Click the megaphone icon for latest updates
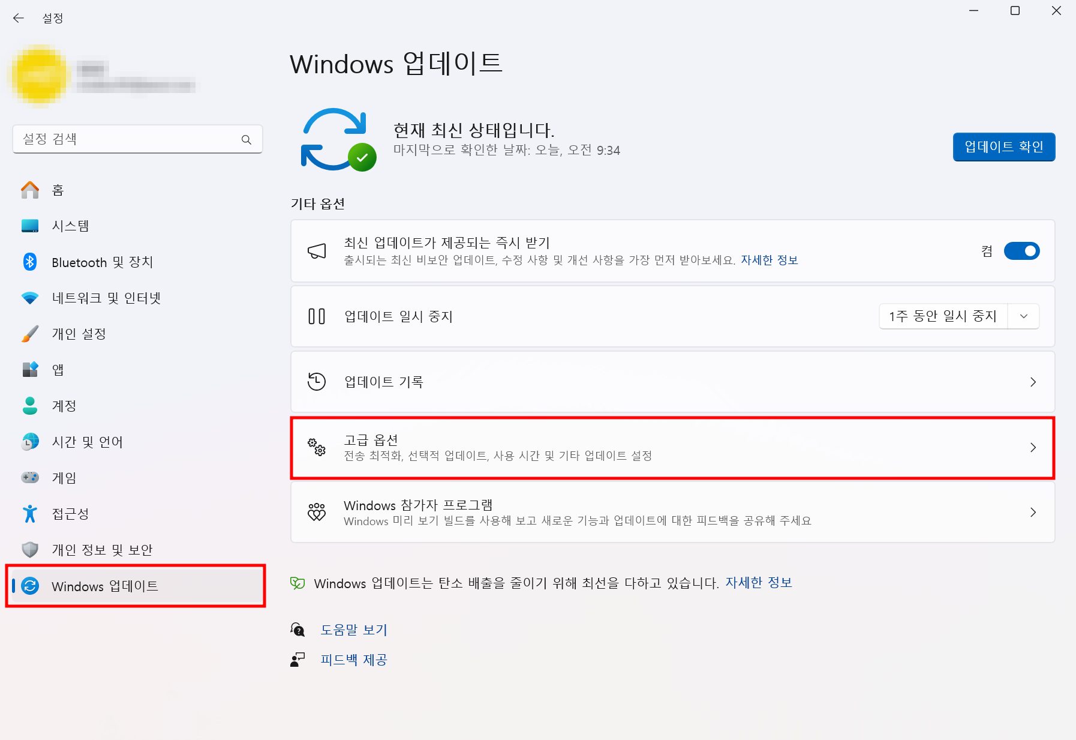 317,251
